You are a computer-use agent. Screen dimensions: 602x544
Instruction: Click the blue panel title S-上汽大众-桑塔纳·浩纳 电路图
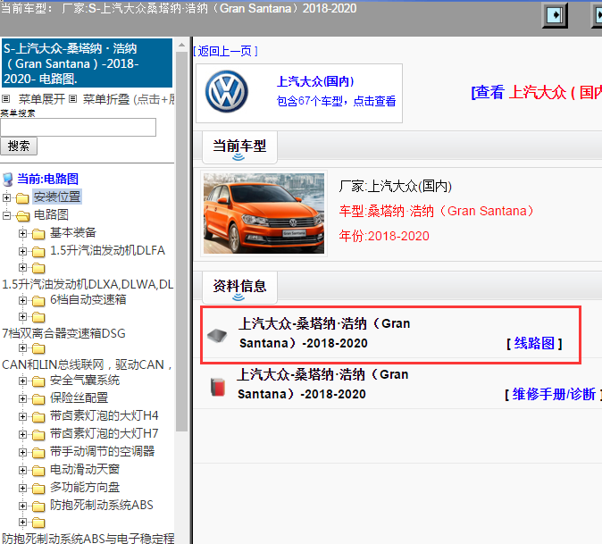(x=87, y=63)
